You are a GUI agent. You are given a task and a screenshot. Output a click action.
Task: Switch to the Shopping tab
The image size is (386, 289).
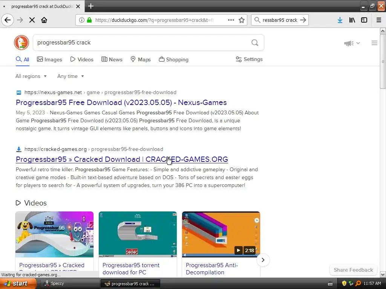pos(173,59)
